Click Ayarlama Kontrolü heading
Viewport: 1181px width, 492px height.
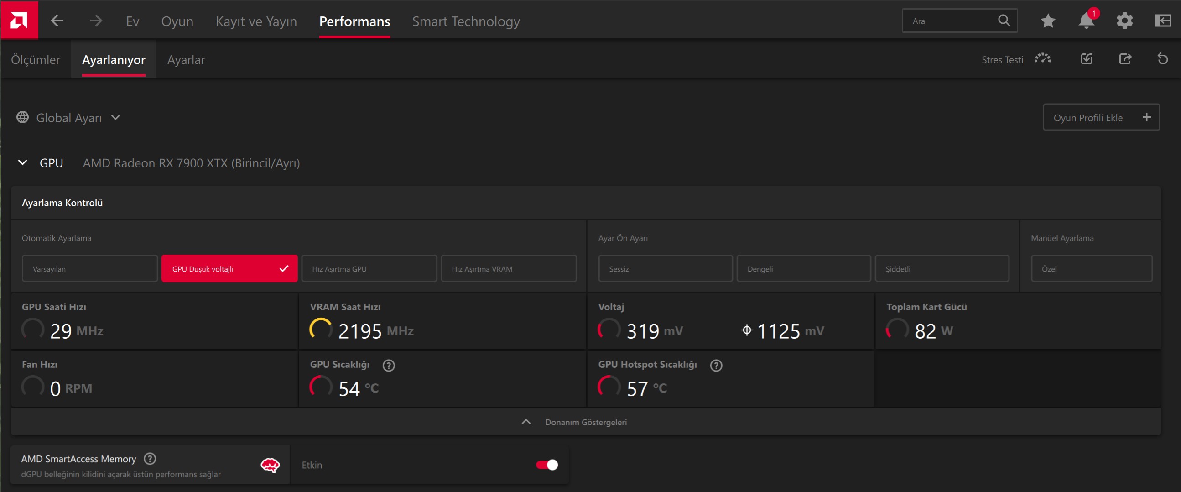(62, 203)
